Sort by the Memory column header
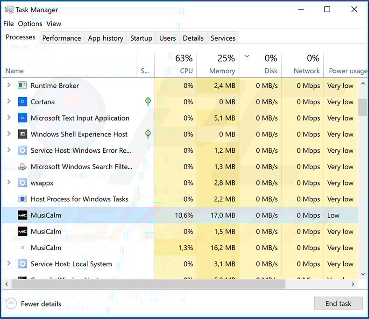The image size is (369, 319). 218,65
